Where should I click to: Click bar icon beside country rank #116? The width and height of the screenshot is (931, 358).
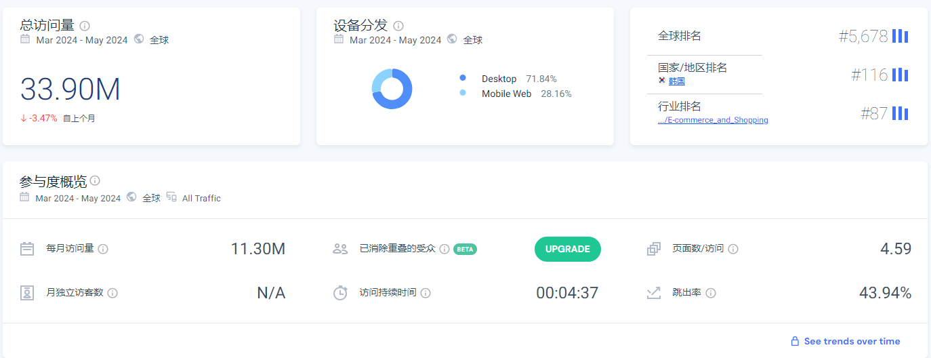click(x=900, y=75)
